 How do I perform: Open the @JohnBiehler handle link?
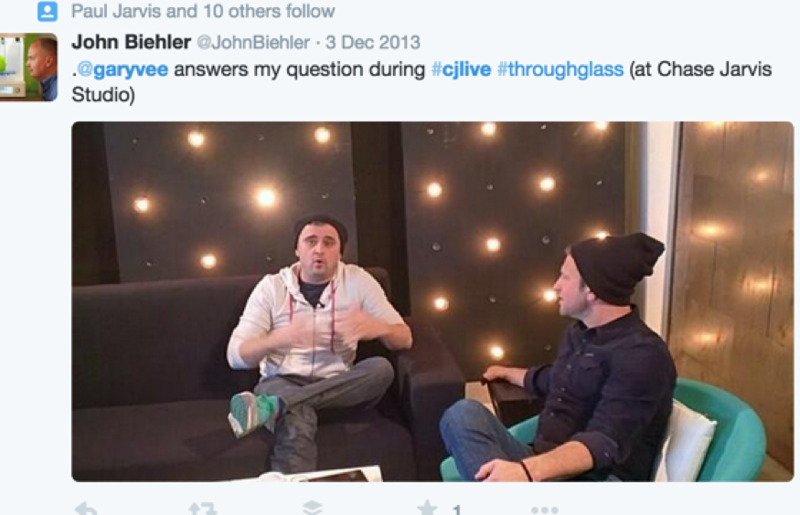[253, 42]
